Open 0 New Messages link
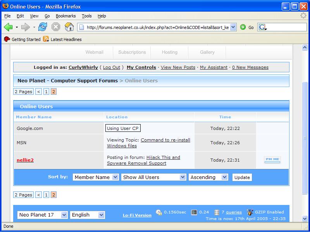310x232 pixels. 250,67
